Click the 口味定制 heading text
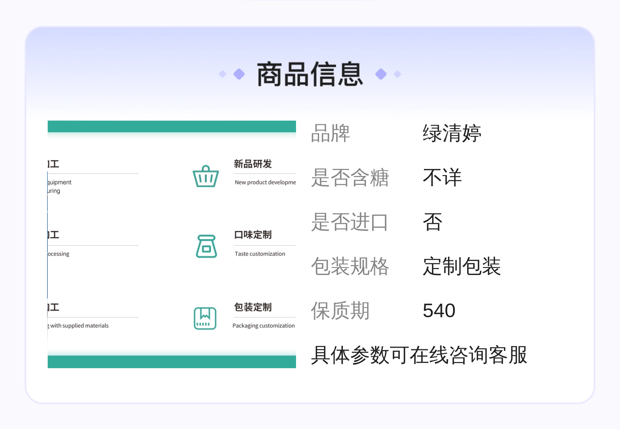 click(x=253, y=235)
